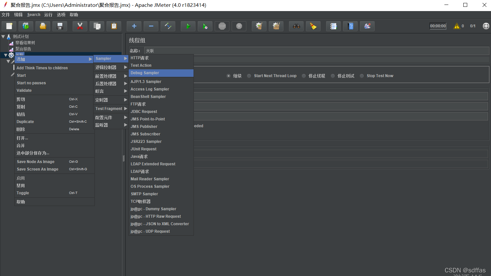
Task: Click Validate in context menu
Action: [x=54, y=90]
